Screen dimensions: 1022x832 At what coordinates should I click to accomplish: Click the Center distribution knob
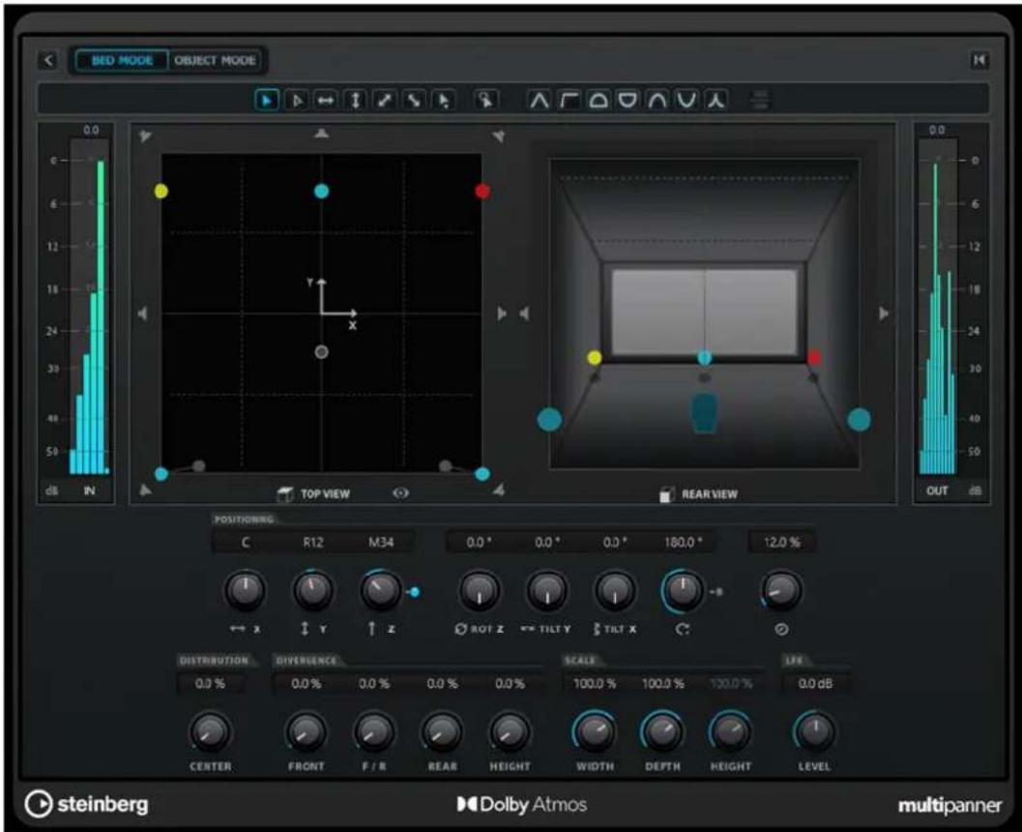pos(210,731)
